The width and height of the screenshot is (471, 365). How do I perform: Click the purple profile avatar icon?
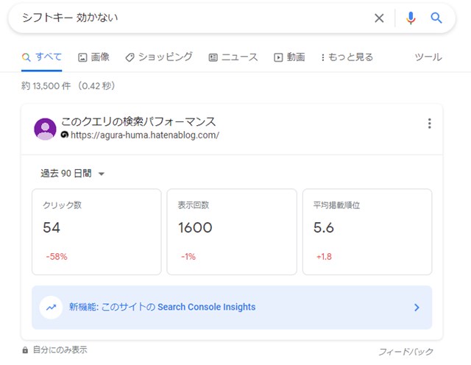pyautogui.click(x=45, y=129)
